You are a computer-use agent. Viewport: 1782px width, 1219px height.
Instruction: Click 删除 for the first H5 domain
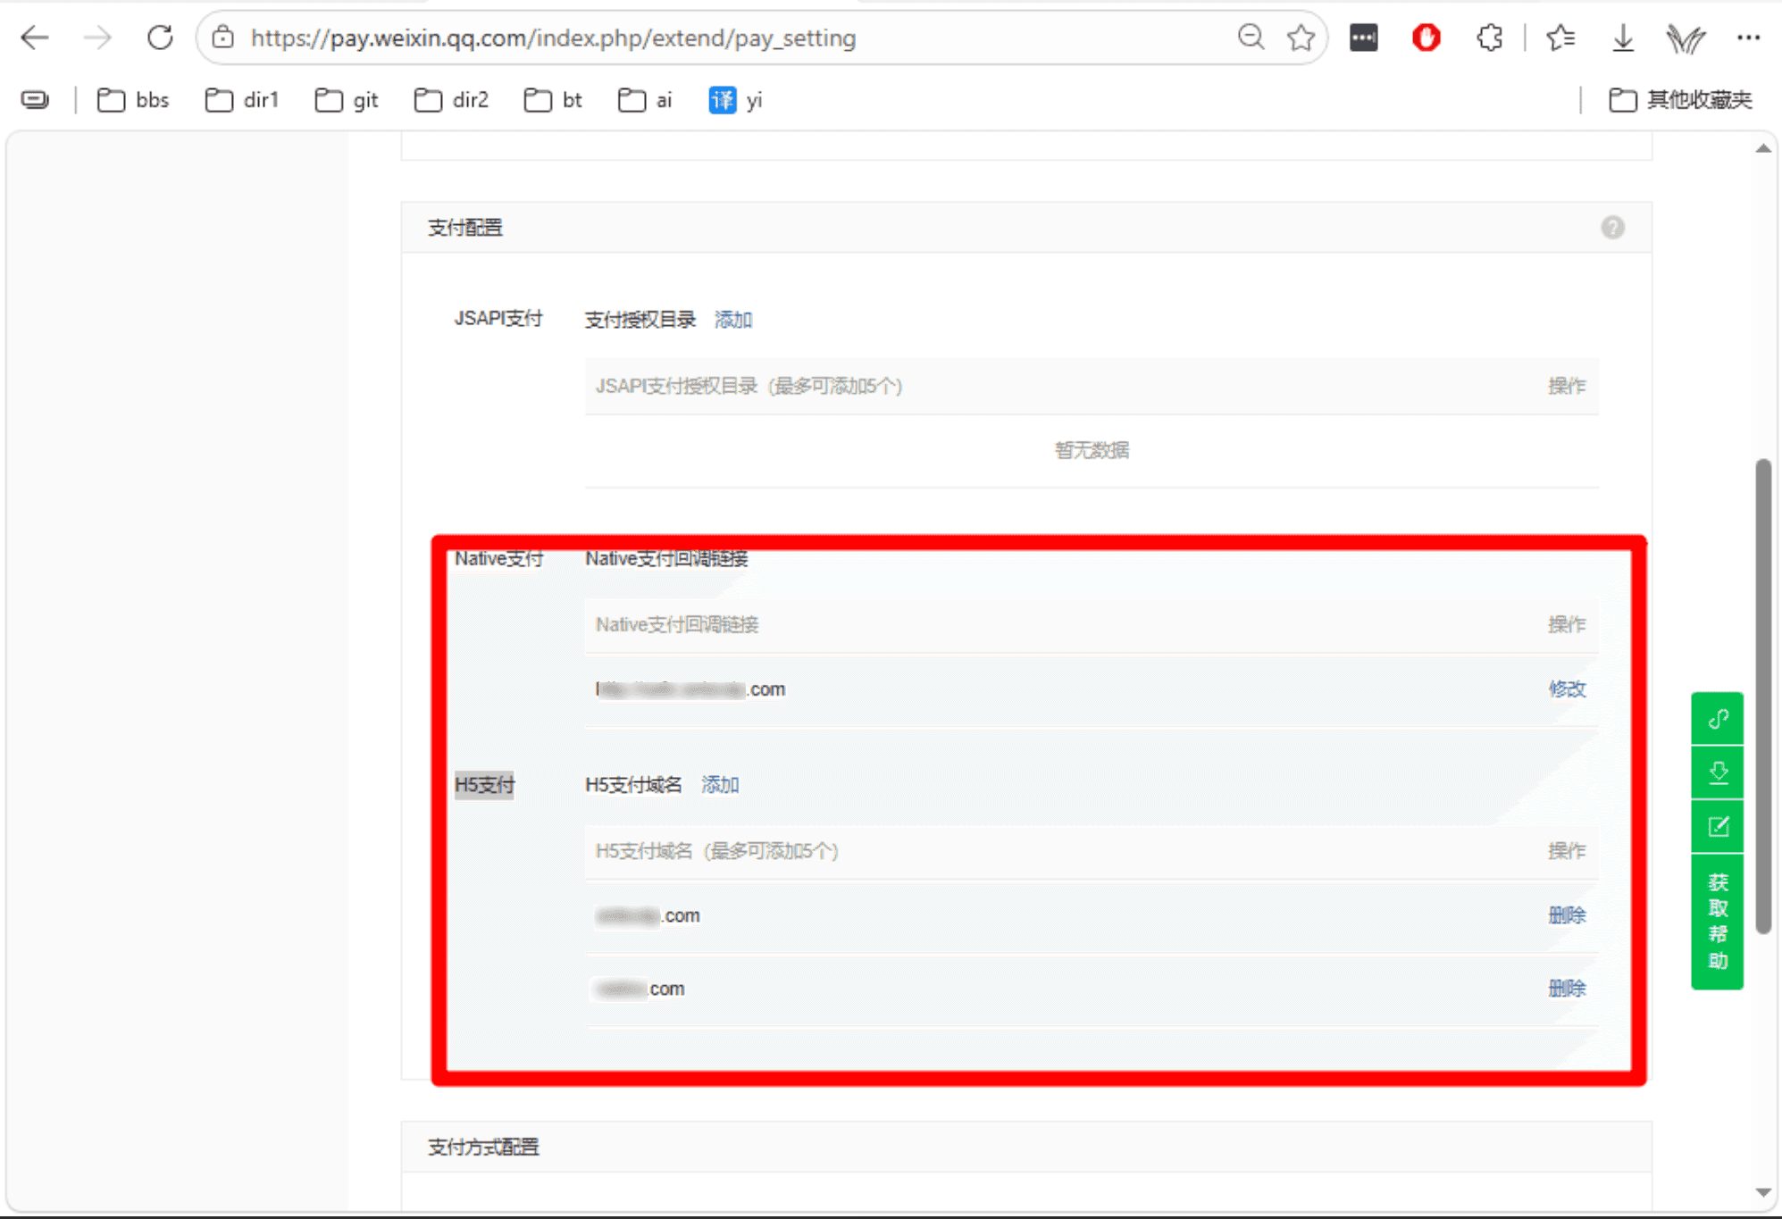[x=1567, y=915]
